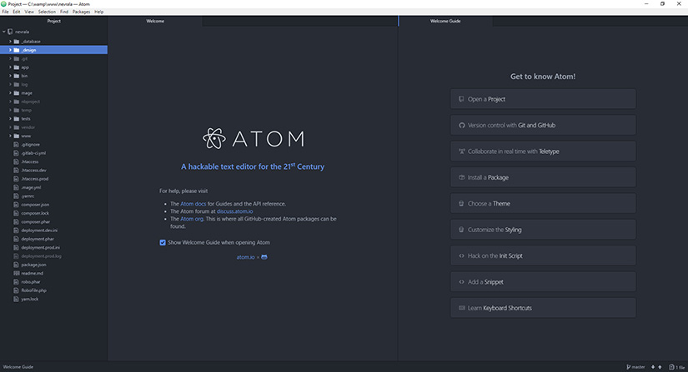Open the Find menu
The width and height of the screenshot is (688, 372).
pyautogui.click(x=64, y=12)
